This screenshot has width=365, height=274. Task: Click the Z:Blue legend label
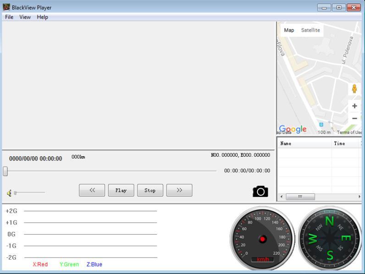click(x=94, y=264)
